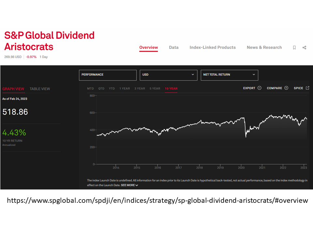Switch to the Data tab
313x234 pixels.
click(174, 47)
